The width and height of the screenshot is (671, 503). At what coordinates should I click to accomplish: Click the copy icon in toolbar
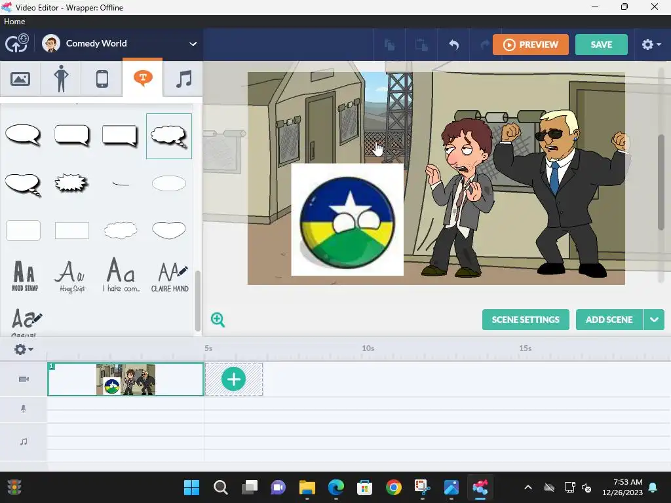[x=389, y=45]
